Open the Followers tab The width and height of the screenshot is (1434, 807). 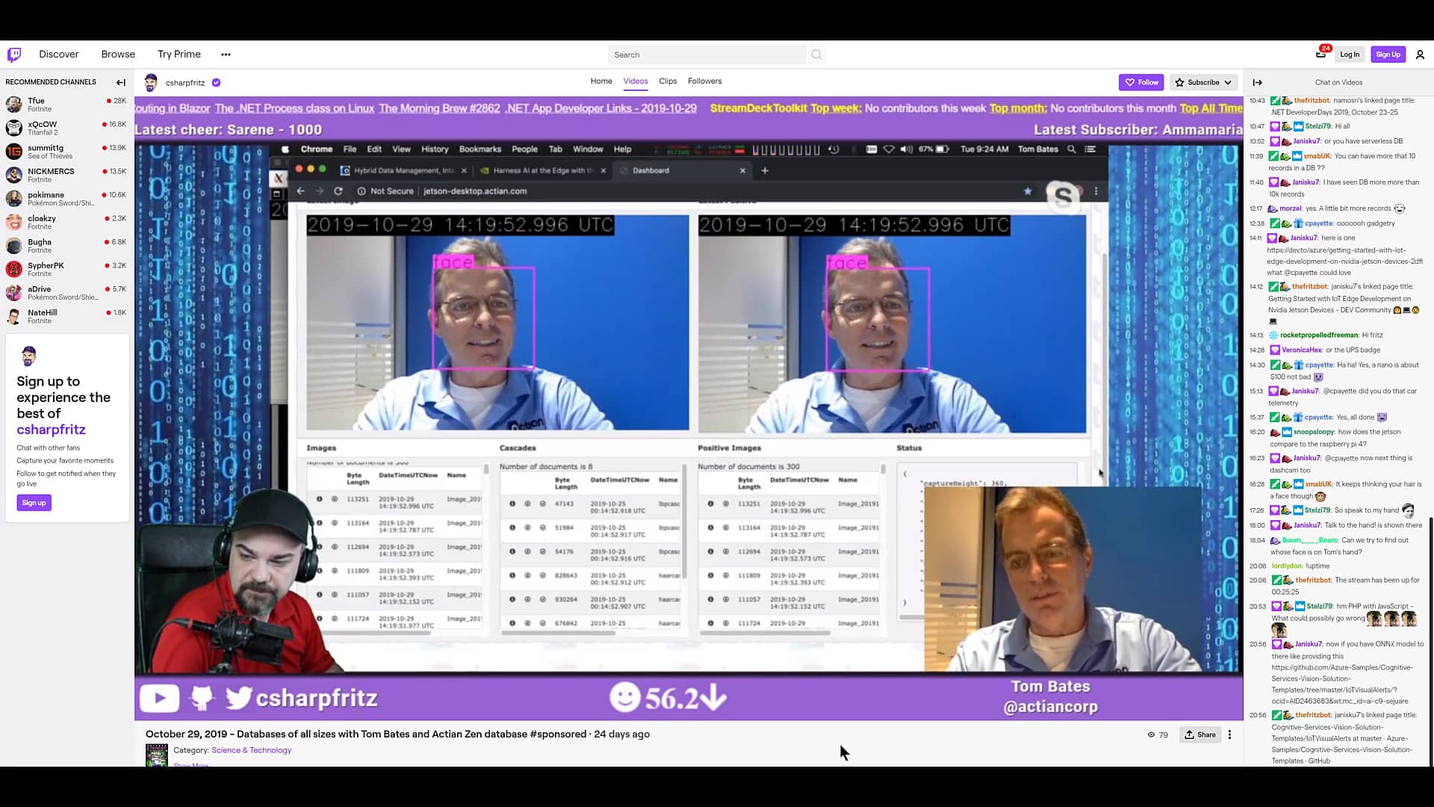coord(705,81)
